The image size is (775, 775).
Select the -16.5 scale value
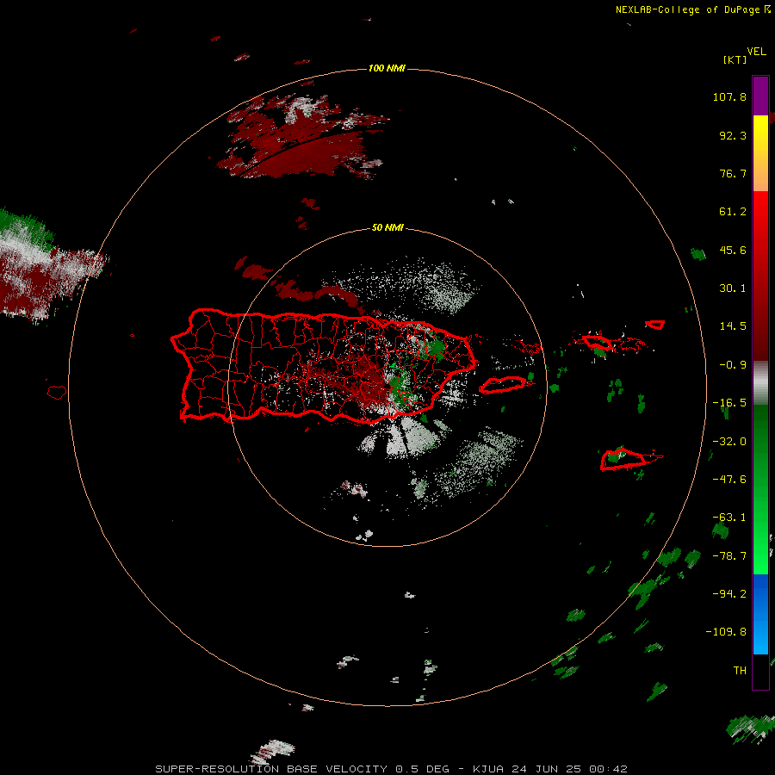coord(729,403)
